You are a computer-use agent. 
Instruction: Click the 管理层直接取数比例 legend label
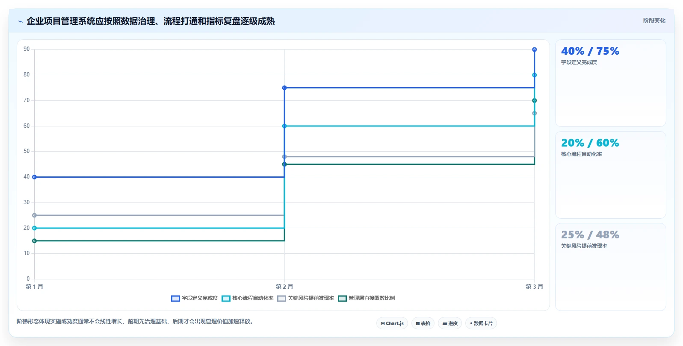tap(372, 298)
